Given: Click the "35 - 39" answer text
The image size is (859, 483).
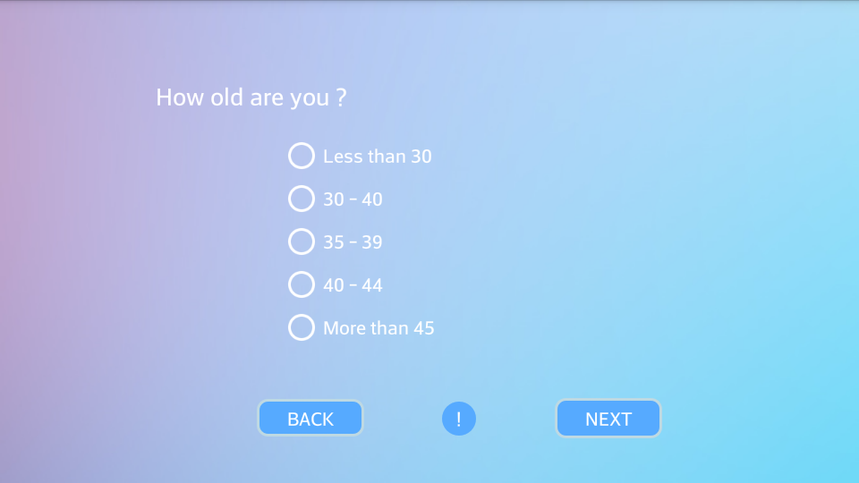Looking at the screenshot, I should (353, 242).
